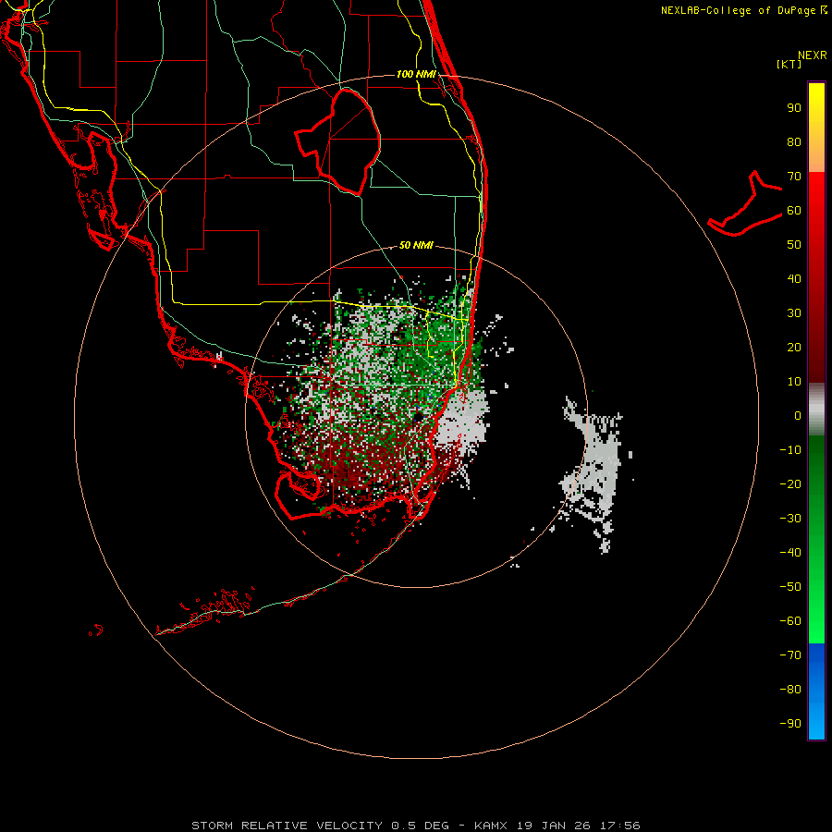Click the bright red segment of the color bar
The image size is (832, 832).
coord(816,213)
